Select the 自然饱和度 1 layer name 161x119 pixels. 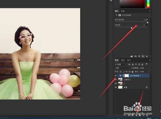coord(135,76)
